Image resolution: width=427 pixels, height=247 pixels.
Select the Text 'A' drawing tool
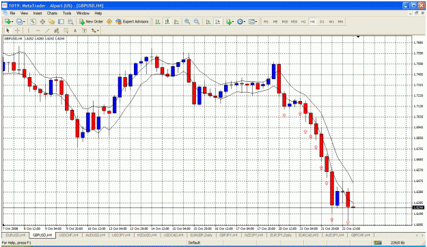(x=75, y=31)
